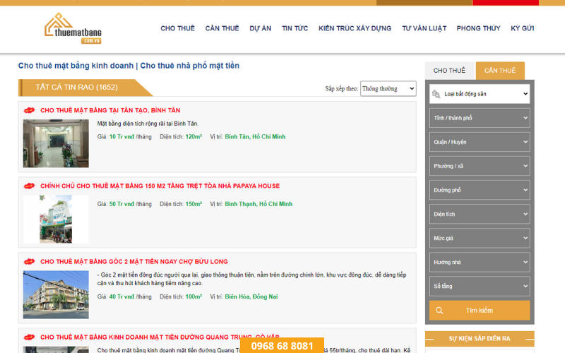Switch to the CẦN THUÊ search tab
The height and width of the screenshot is (353, 565).
(x=500, y=71)
